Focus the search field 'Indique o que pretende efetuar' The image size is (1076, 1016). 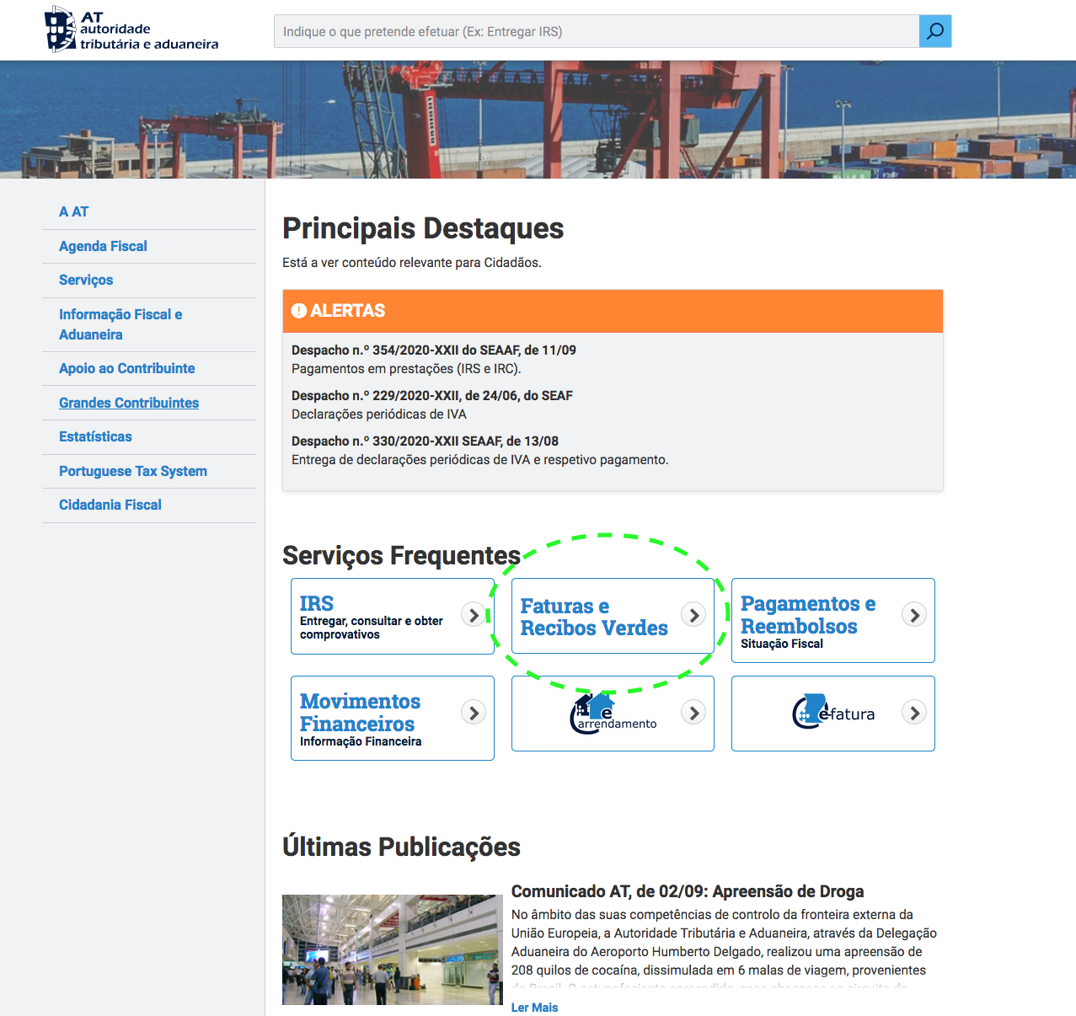coord(597,31)
